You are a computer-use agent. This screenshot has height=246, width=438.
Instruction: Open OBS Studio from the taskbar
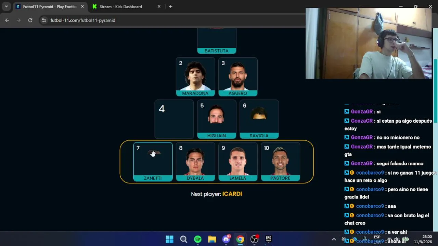pyautogui.click(x=254, y=239)
